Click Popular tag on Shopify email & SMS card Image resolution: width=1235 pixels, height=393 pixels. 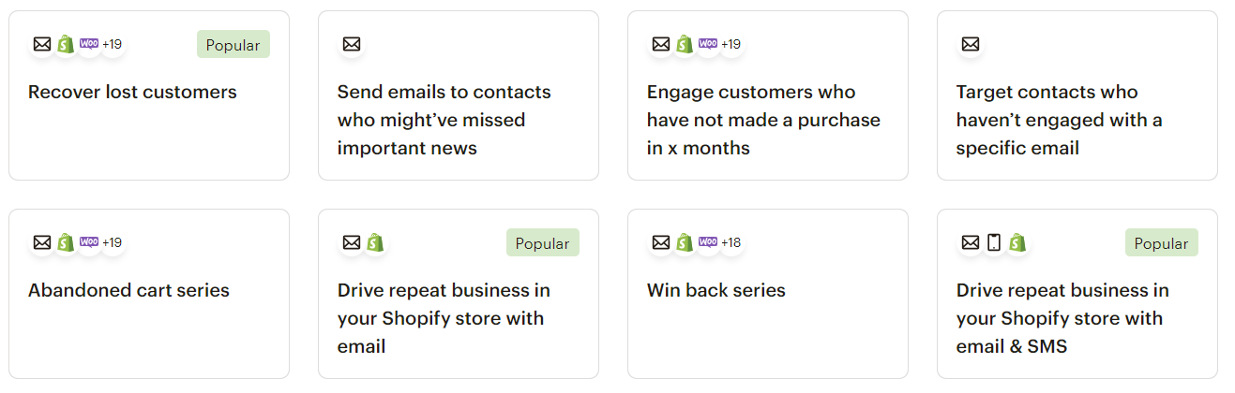pyautogui.click(x=1162, y=242)
